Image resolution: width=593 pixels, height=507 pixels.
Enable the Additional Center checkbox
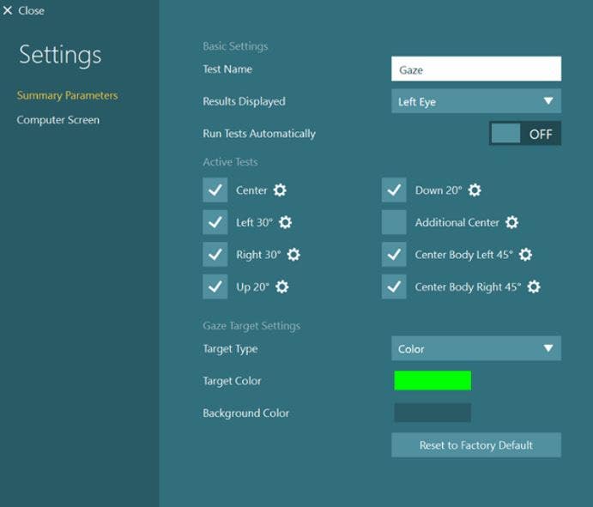click(394, 222)
